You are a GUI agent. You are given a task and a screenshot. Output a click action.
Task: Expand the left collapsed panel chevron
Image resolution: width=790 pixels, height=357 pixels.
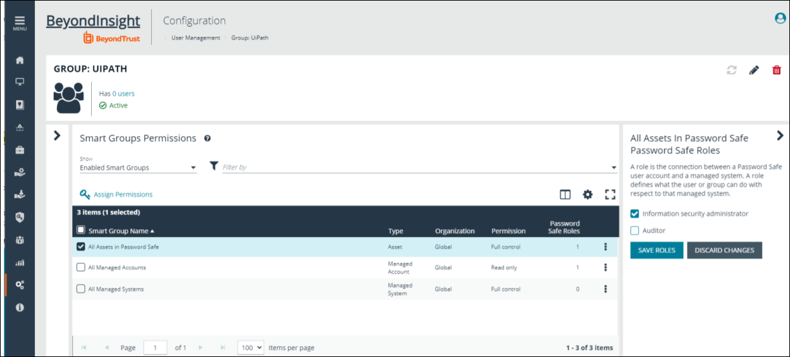pyautogui.click(x=57, y=136)
